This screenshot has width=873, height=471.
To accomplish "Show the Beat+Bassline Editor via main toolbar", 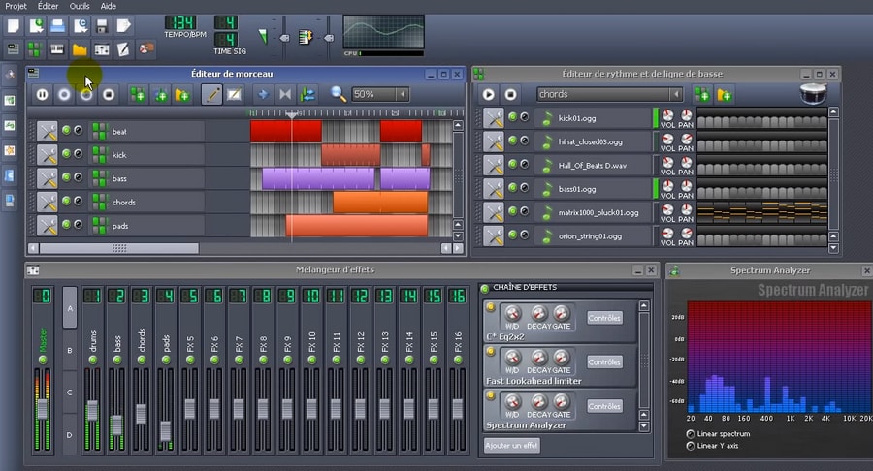I will [35, 49].
